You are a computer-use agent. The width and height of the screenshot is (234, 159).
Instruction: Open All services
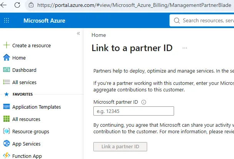pyautogui.click(x=24, y=82)
